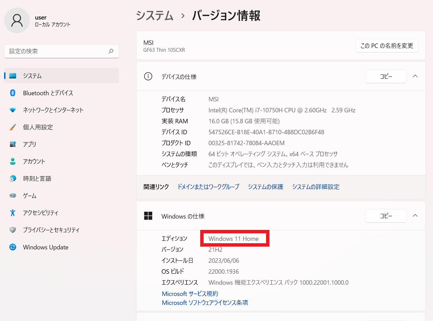
Task: Click the 時刻と言語 clock icon
Action: coord(13,178)
